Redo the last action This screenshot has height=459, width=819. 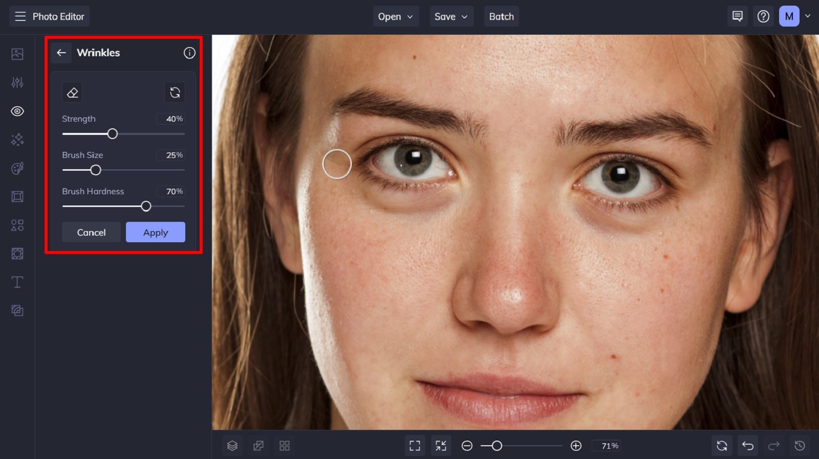click(774, 446)
